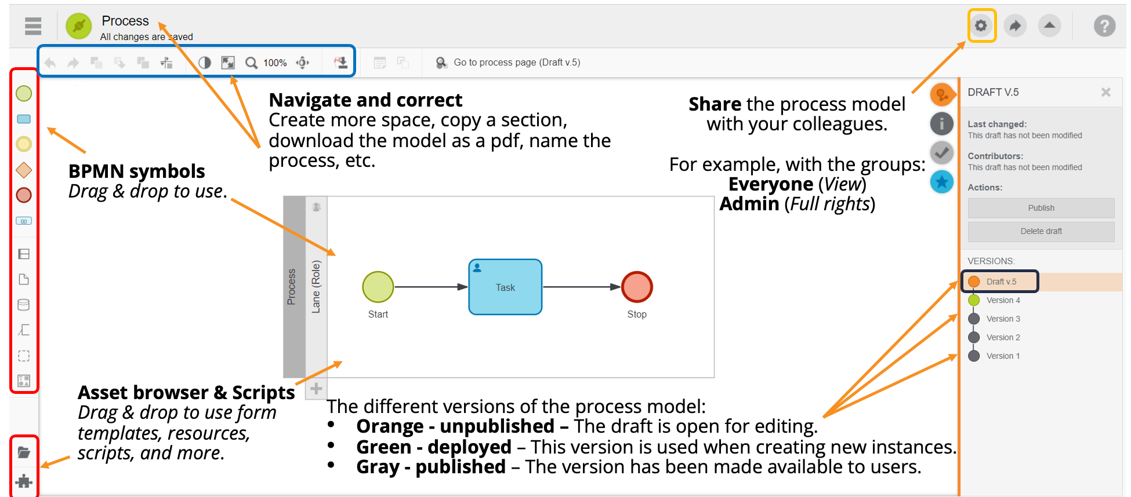Open the asset browser folder icon

click(24, 452)
